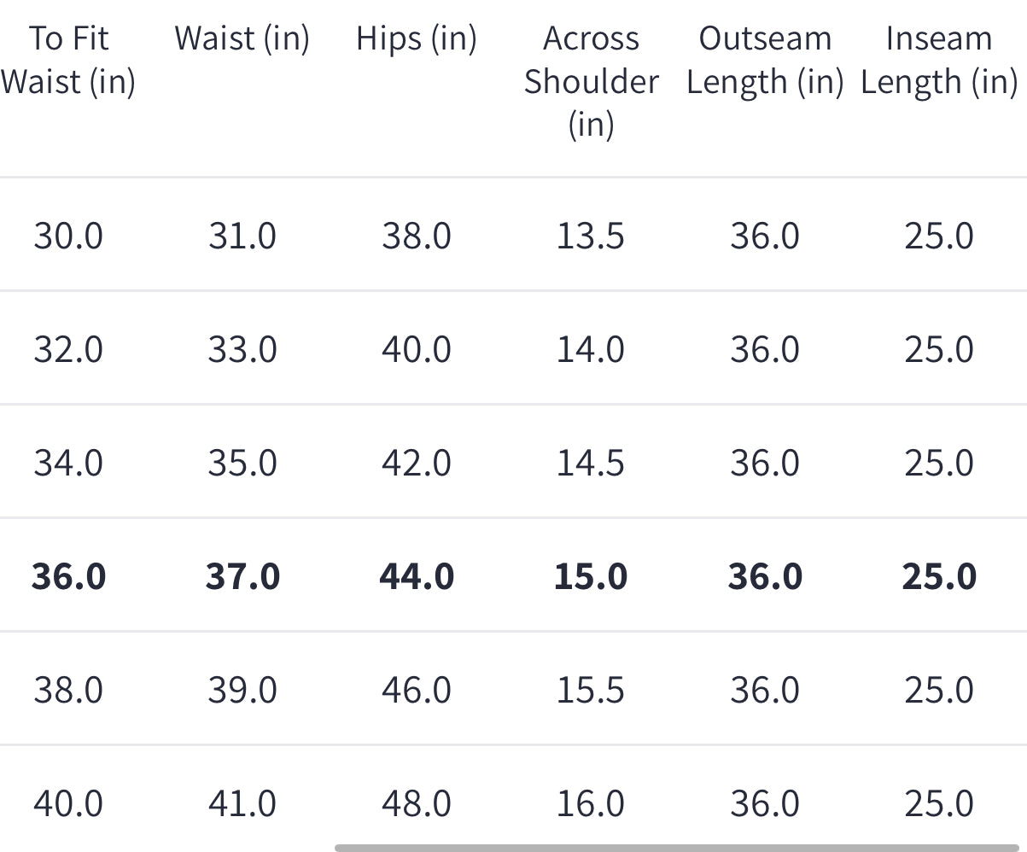Select the Waist (in) column header
Image resolution: width=1027 pixels, height=852 pixels.
pyautogui.click(x=242, y=38)
